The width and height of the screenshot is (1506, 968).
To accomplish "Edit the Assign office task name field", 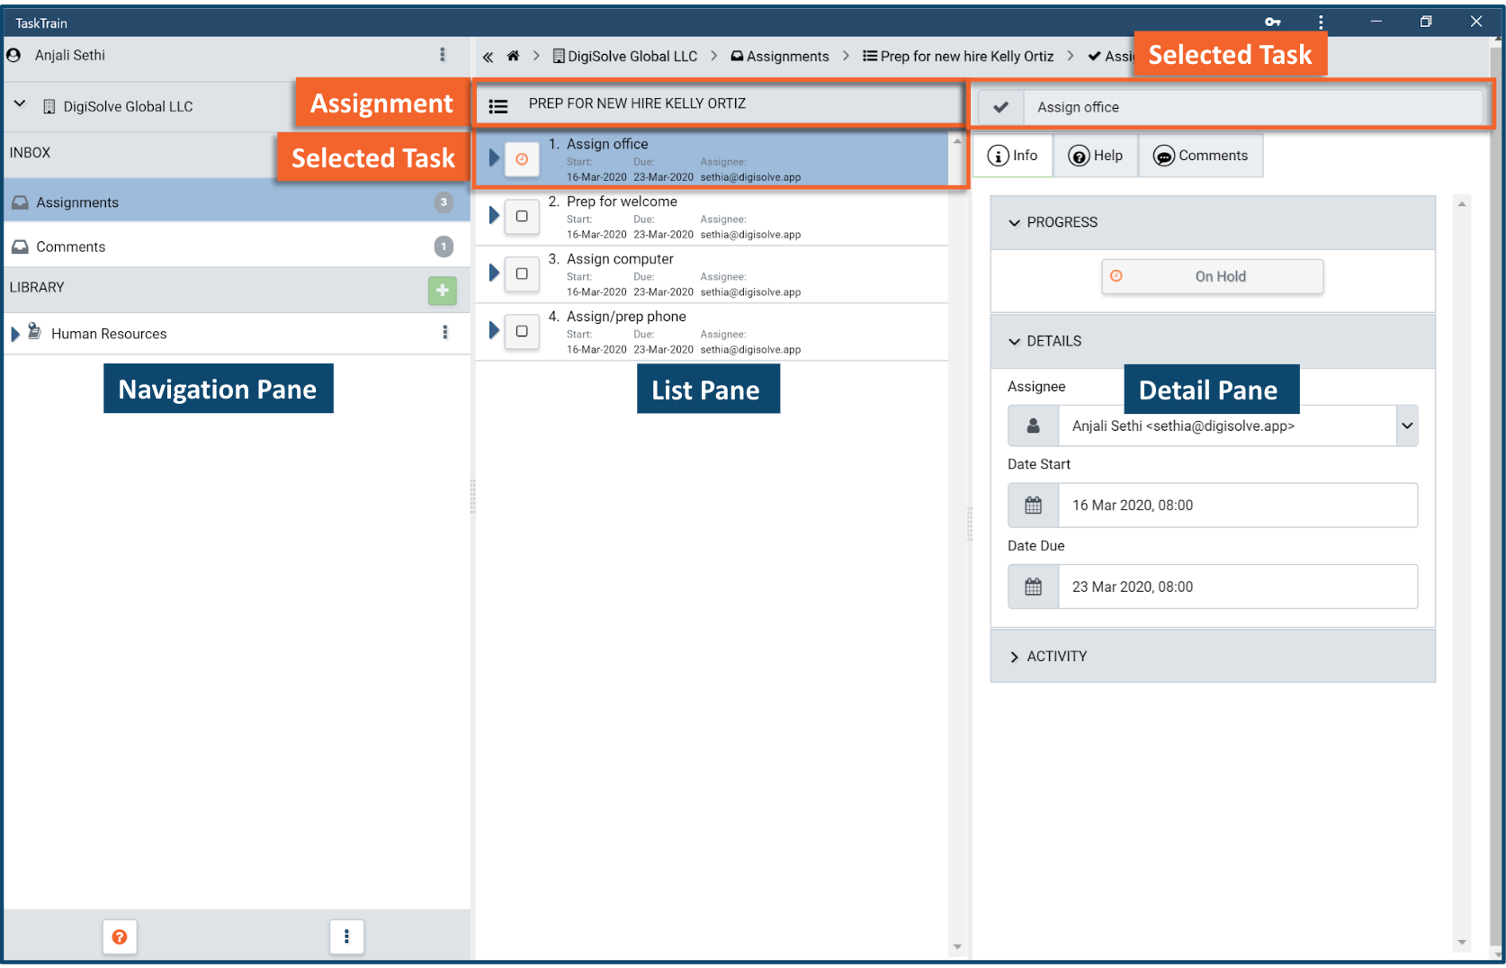I will [1252, 107].
